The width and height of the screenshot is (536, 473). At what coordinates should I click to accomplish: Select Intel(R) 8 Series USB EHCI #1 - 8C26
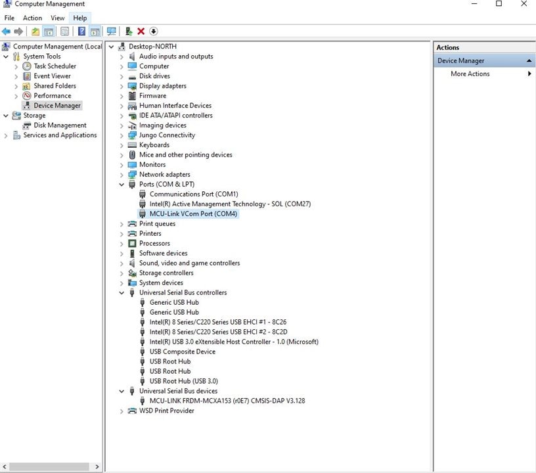pos(218,322)
